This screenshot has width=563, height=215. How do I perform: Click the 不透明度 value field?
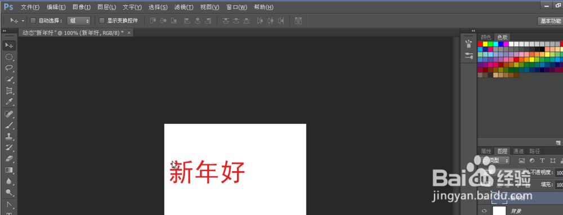pyautogui.click(x=559, y=173)
